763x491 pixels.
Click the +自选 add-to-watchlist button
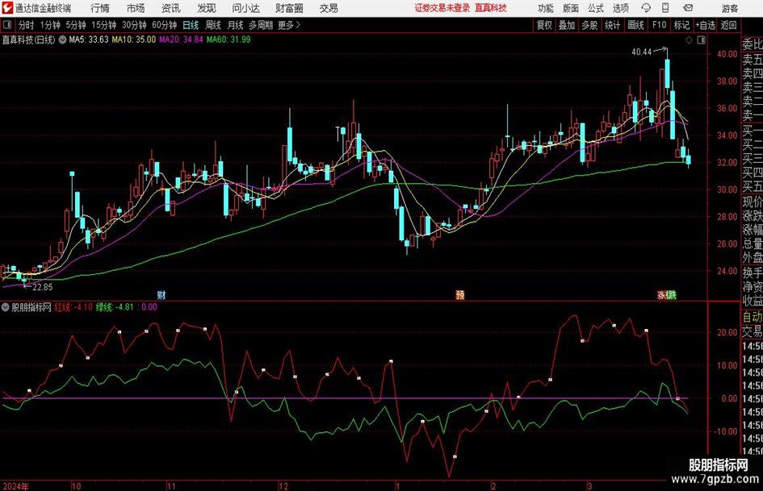(x=705, y=25)
